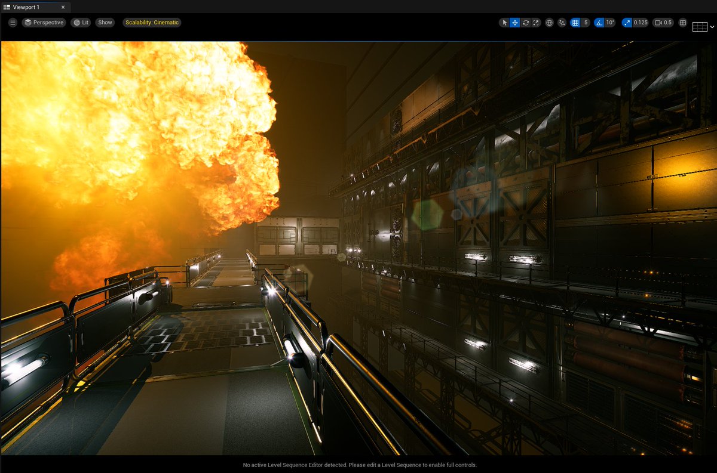Activate the Scale gizmo tool

pos(536,23)
